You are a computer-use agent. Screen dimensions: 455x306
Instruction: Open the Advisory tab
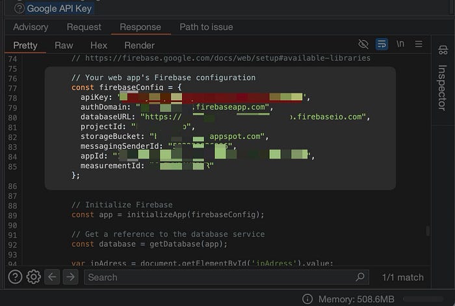tap(31, 27)
